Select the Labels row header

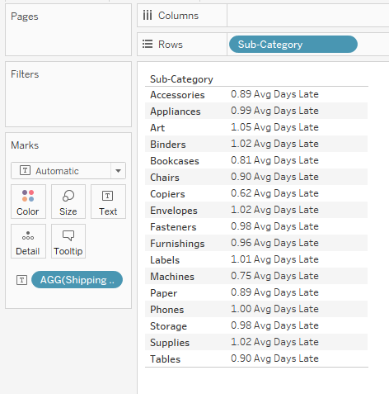pyautogui.click(x=165, y=260)
